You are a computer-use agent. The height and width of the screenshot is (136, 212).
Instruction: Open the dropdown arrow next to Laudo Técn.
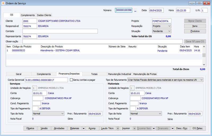(x=118, y=128)
